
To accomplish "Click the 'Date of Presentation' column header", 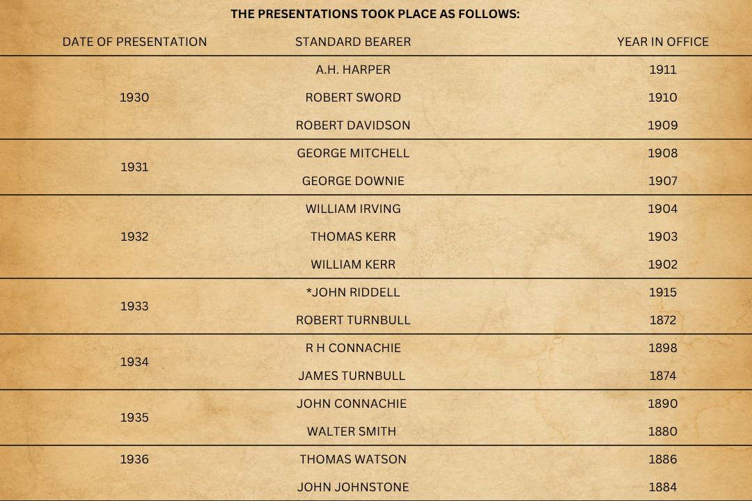I will click(134, 42).
